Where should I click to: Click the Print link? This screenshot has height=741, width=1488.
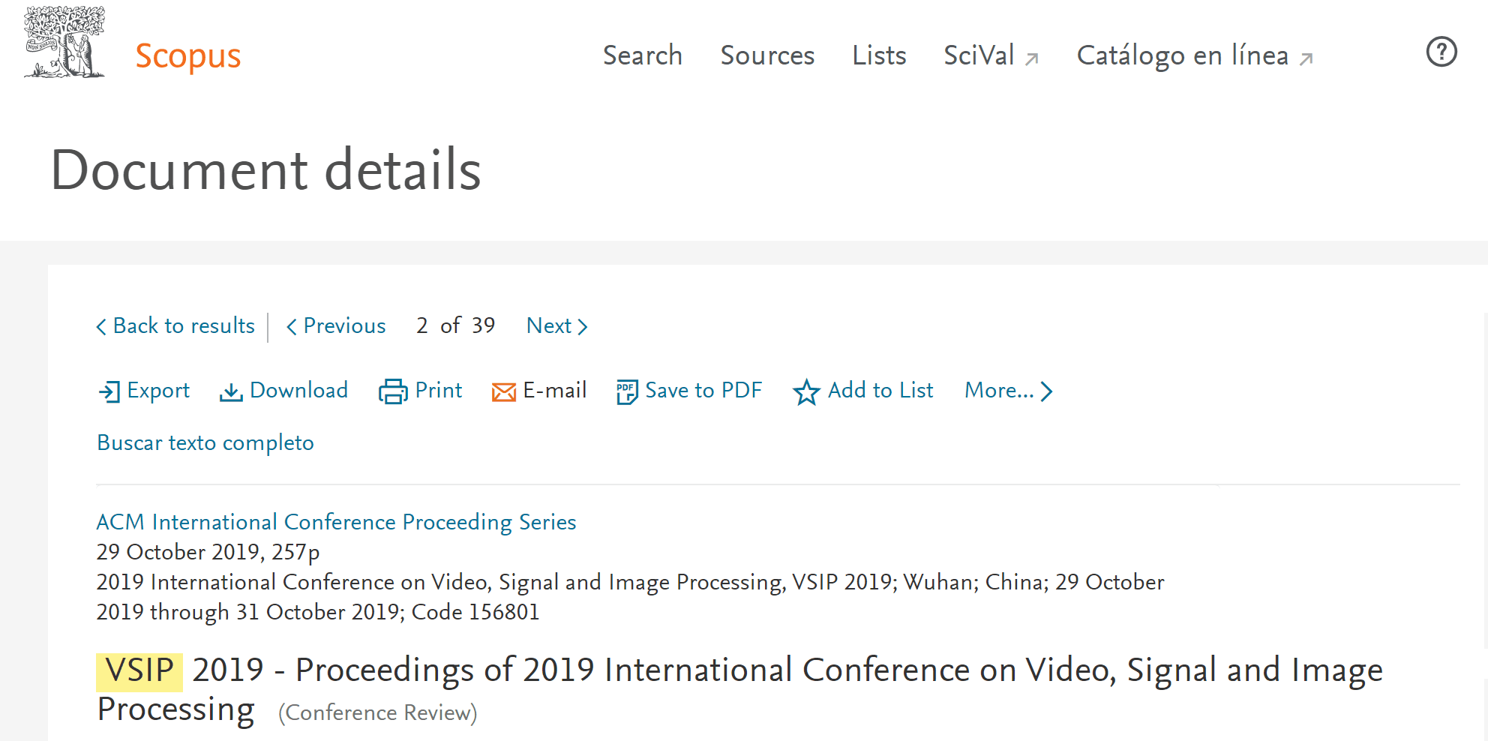tap(439, 390)
